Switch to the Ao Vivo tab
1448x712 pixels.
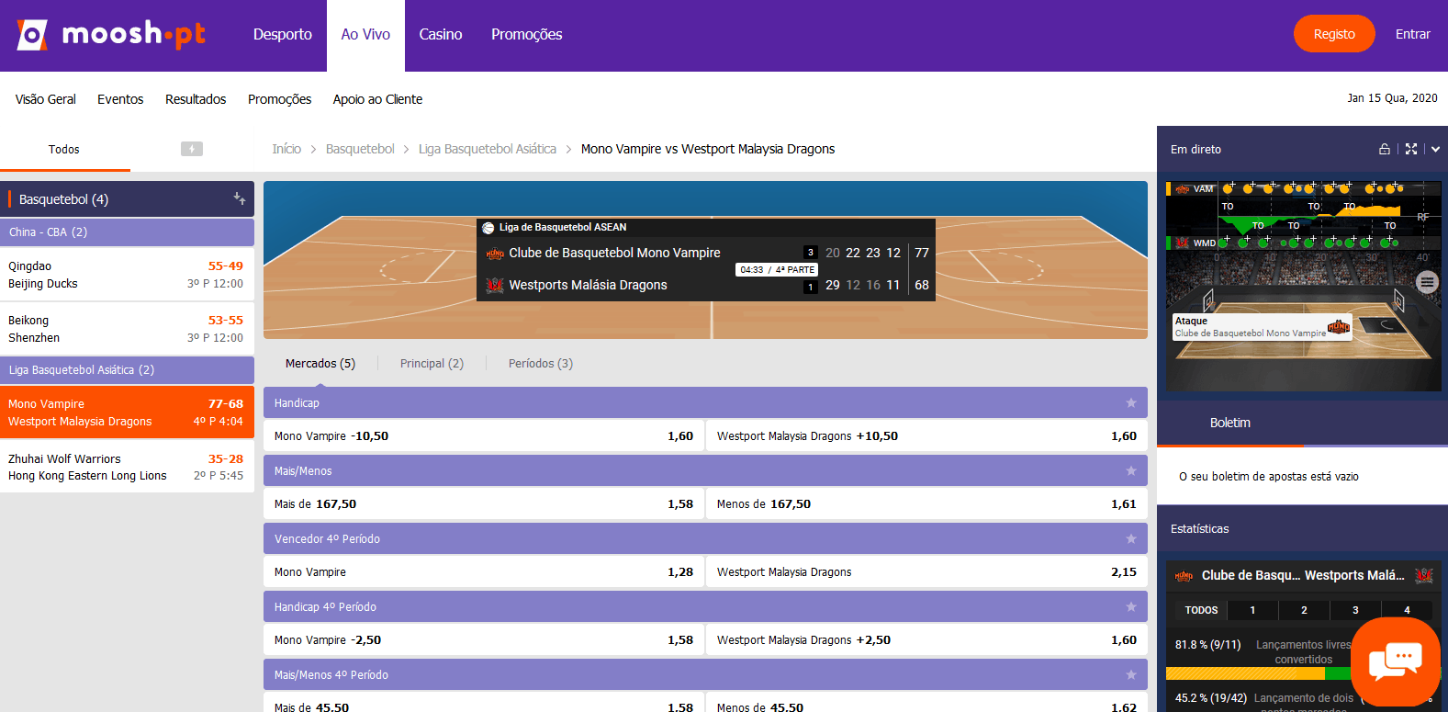365,35
